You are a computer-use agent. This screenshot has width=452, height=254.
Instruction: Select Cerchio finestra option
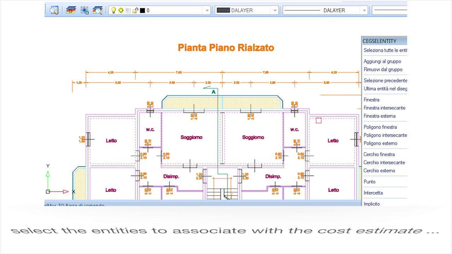[379, 155]
